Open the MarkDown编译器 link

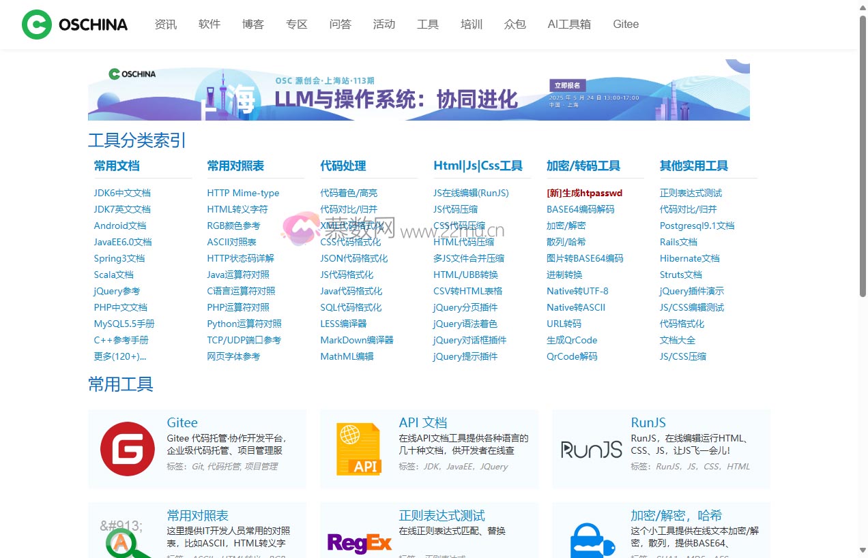[x=357, y=340]
